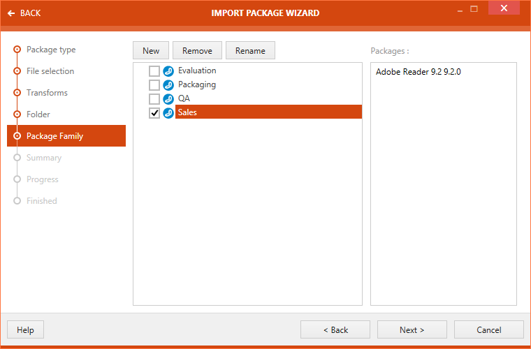Click the Transforms step circle
531x349 pixels.
pos(17,94)
